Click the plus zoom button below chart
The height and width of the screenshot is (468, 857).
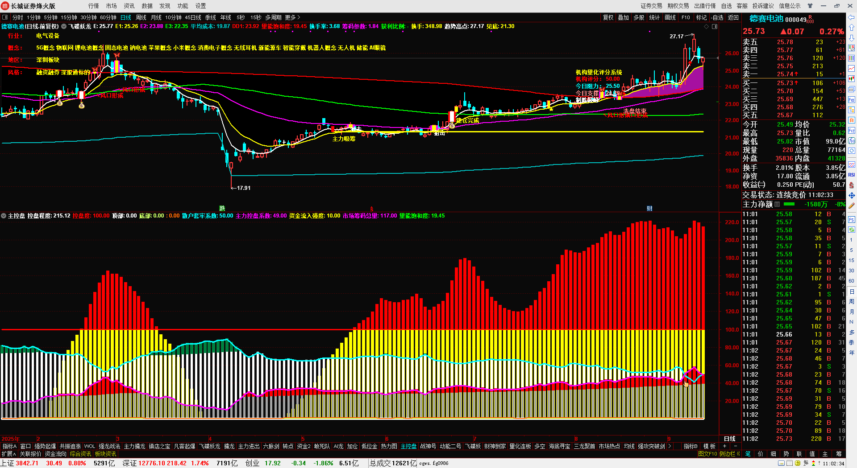point(724,446)
